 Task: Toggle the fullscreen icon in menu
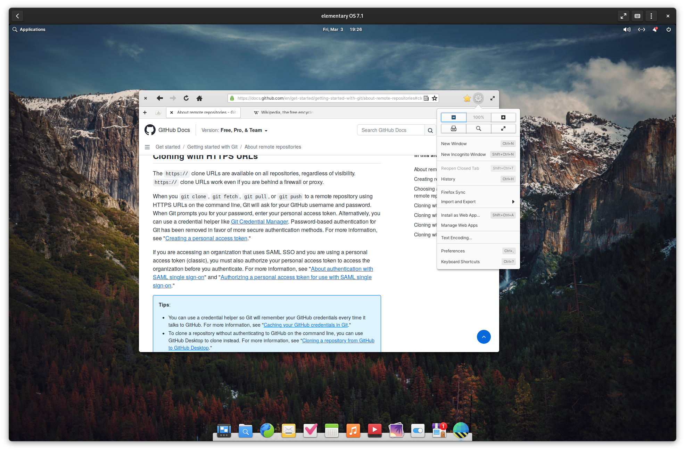click(x=503, y=128)
